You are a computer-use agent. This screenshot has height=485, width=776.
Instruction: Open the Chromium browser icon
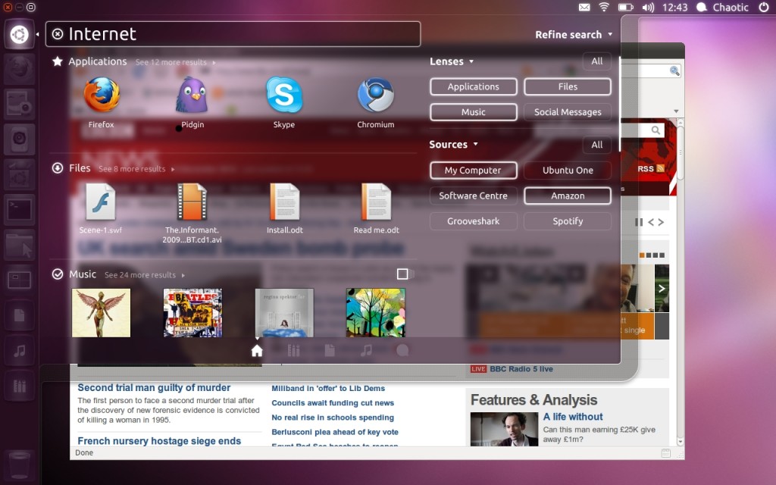click(x=375, y=96)
